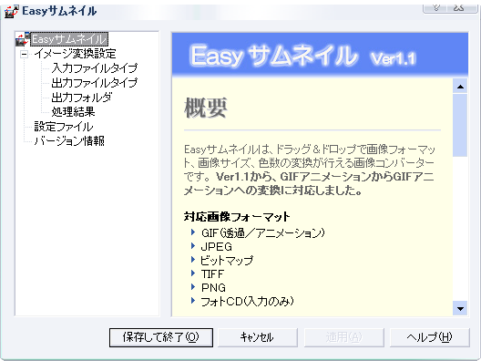481x361 pixels.
Task: Click the Easyサムネイル root tree icon
Action: point(23,39)
